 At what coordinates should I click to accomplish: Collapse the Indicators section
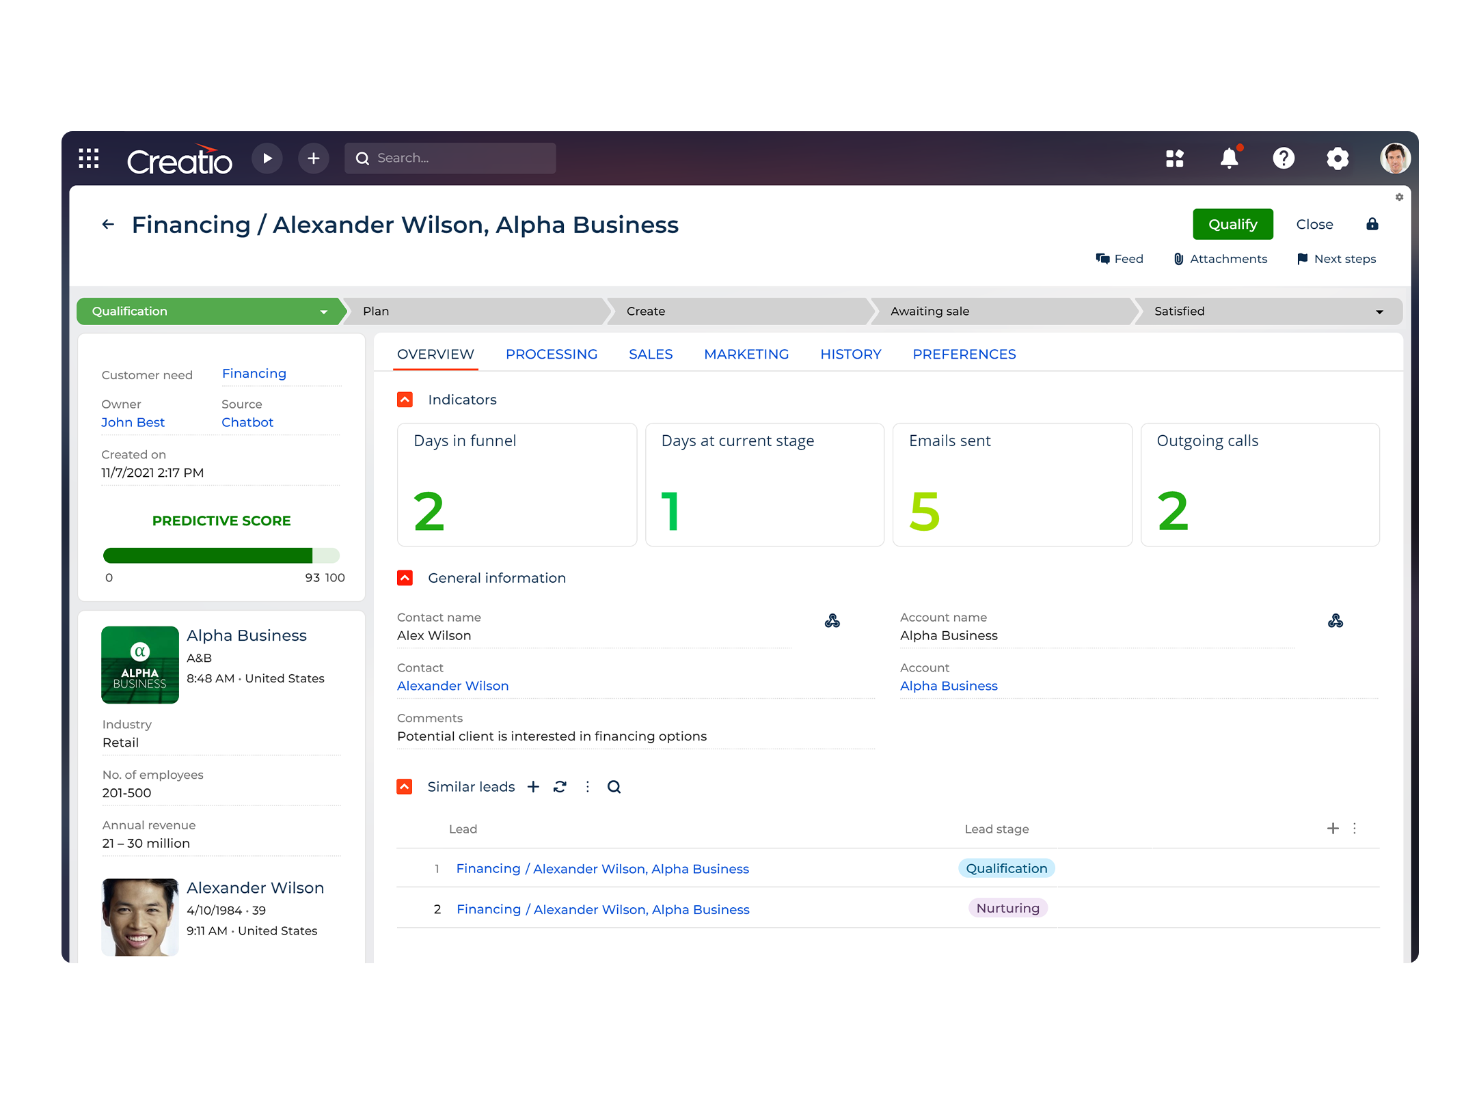(x=405, y=400)
